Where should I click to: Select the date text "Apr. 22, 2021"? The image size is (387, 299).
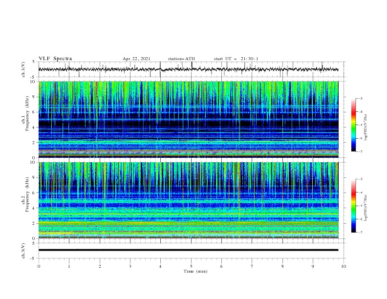click(x=136, y=59)
